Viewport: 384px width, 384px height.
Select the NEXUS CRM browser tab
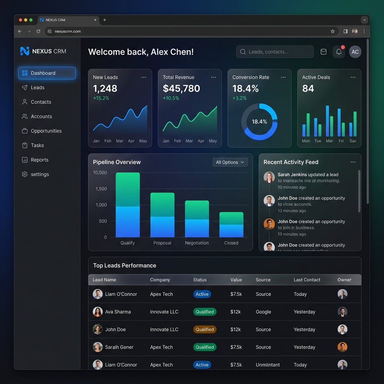(68, 20)
